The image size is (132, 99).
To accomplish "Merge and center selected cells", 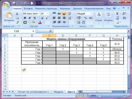I will [x=69, y=18].
